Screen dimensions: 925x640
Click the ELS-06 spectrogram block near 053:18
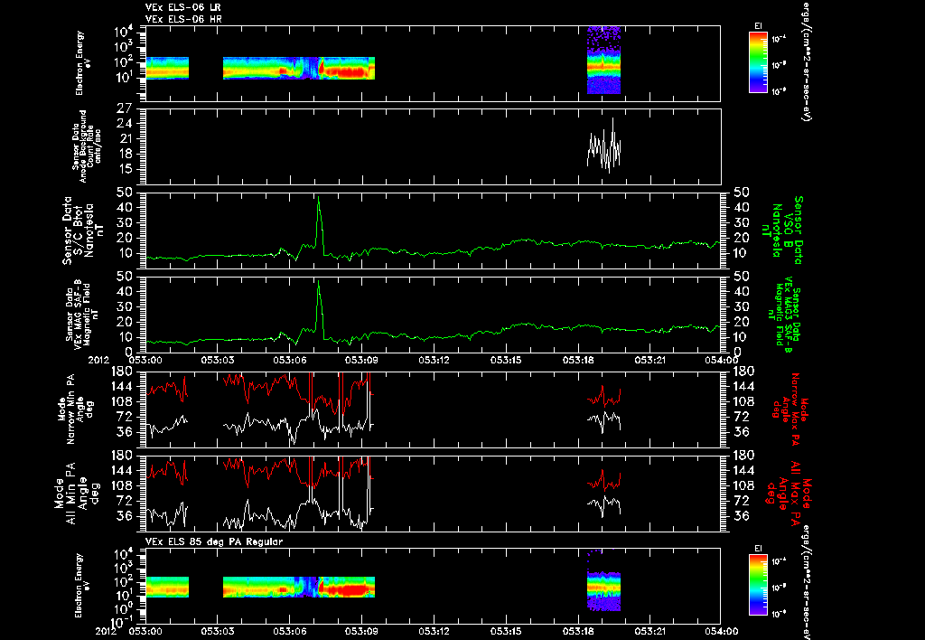603,60
